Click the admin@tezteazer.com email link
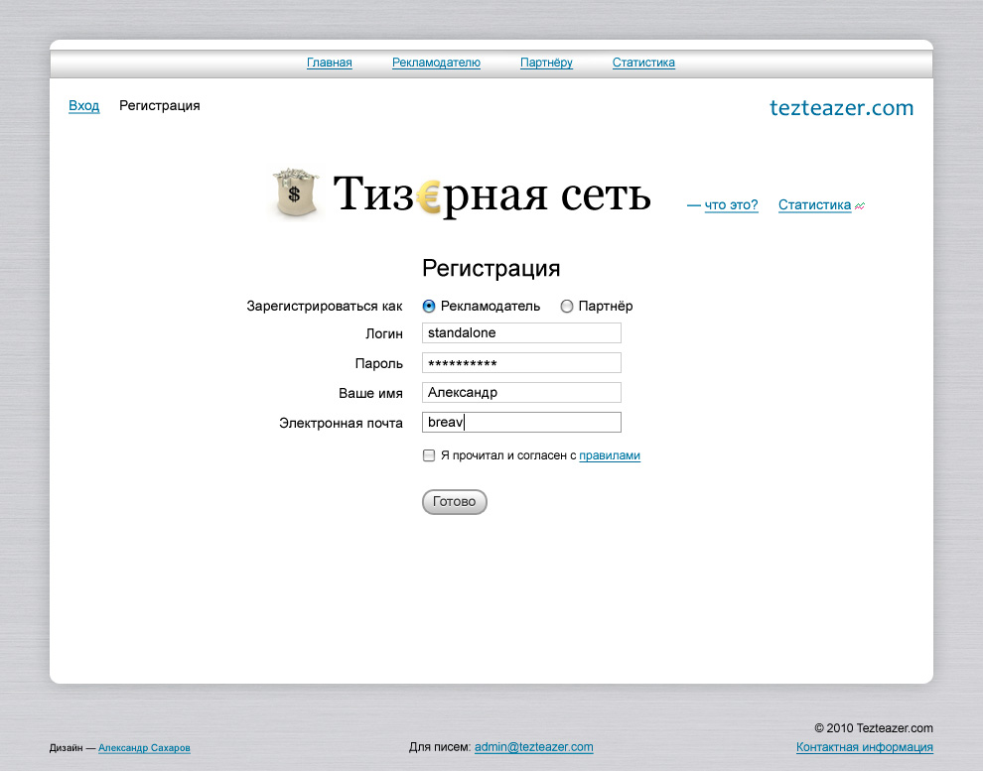983x771 pixels. [532, 747]
